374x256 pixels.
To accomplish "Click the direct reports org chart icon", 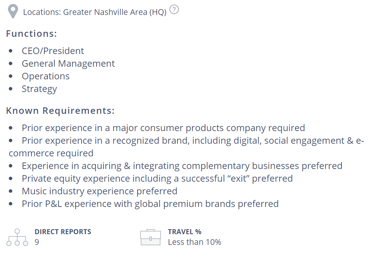I will (17, 237).
